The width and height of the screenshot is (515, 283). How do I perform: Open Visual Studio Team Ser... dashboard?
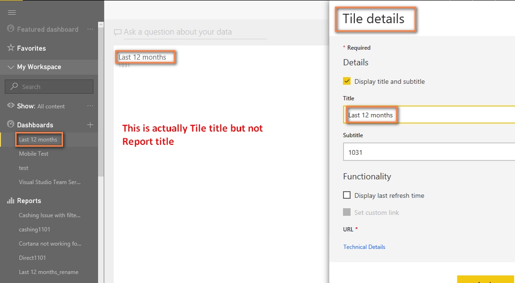50,182
